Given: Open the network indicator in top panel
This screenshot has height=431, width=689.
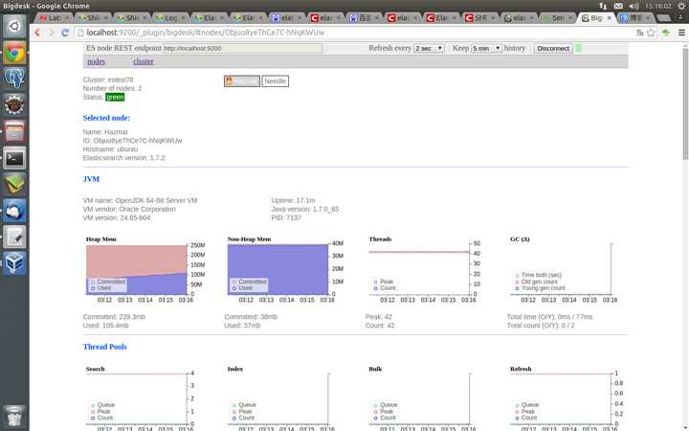Looking at the screenshot, I should click(x=603, y=6).
